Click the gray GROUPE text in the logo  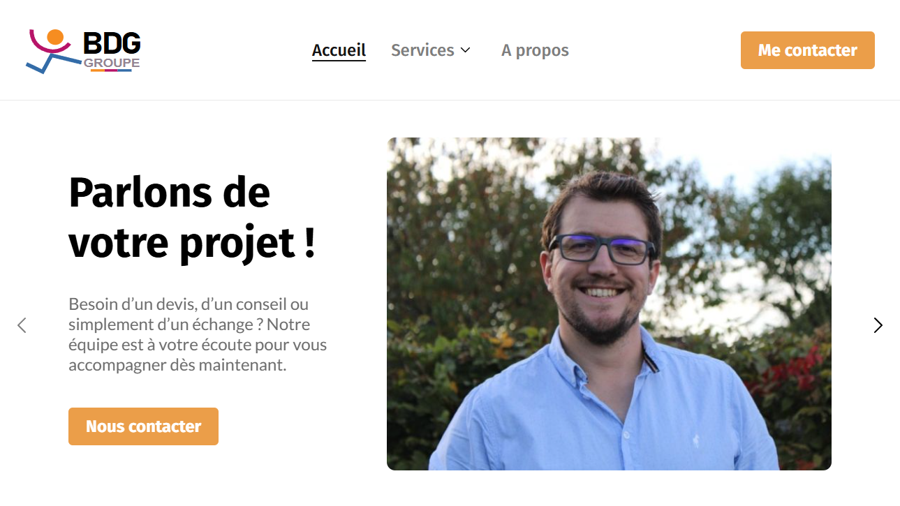[x=112, y=63]
